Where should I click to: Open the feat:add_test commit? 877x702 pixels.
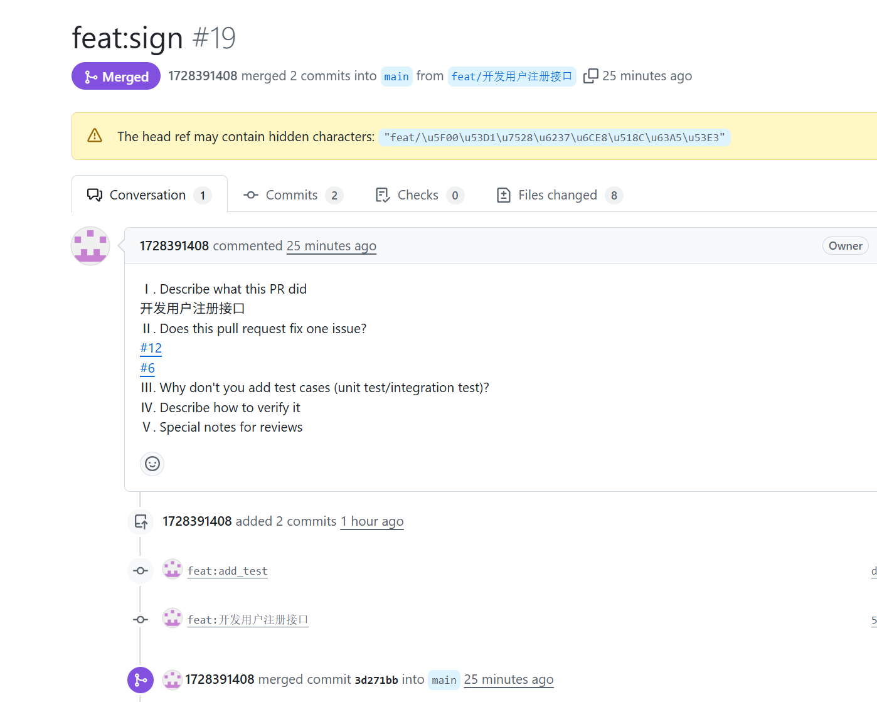(228, 571)
